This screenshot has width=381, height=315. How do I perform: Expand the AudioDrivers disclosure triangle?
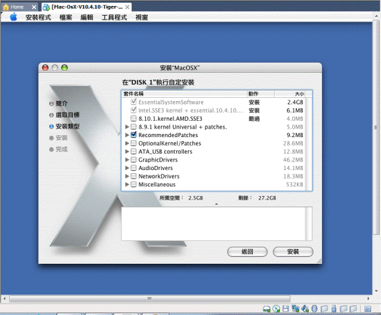(127, 168)
